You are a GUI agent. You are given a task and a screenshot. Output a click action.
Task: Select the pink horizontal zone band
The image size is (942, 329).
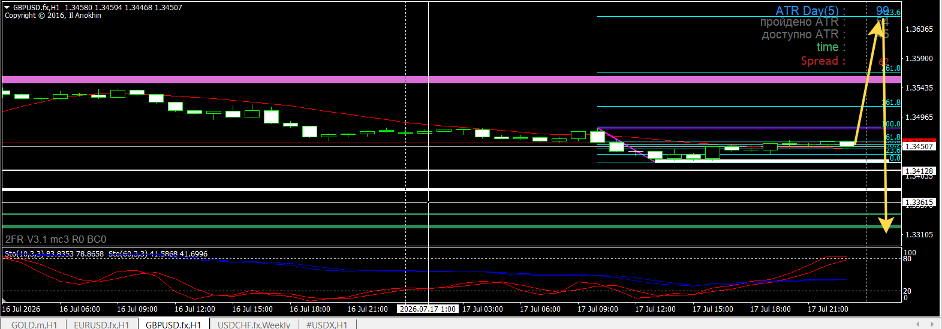click(x=452, y=79)
